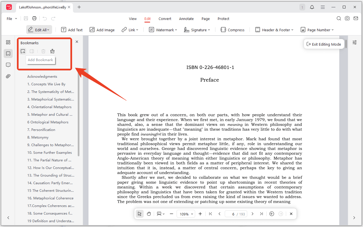Open the comments panel icon

tap(8, 65)
